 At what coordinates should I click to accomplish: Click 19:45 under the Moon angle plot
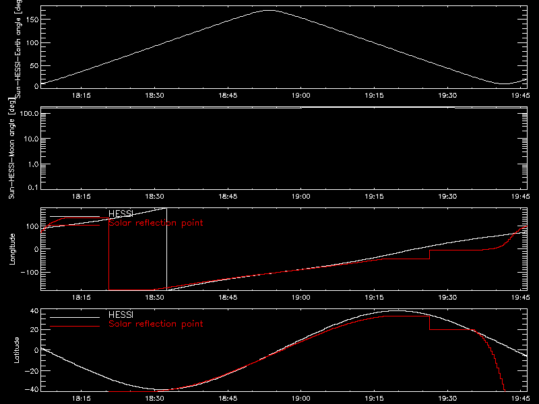pos(520,197)
